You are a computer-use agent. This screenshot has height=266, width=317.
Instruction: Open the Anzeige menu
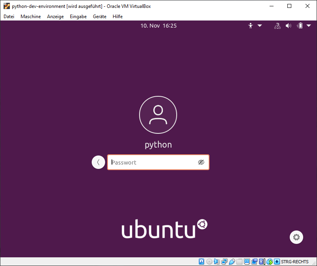pyautogui.click(x=55, y=17)
